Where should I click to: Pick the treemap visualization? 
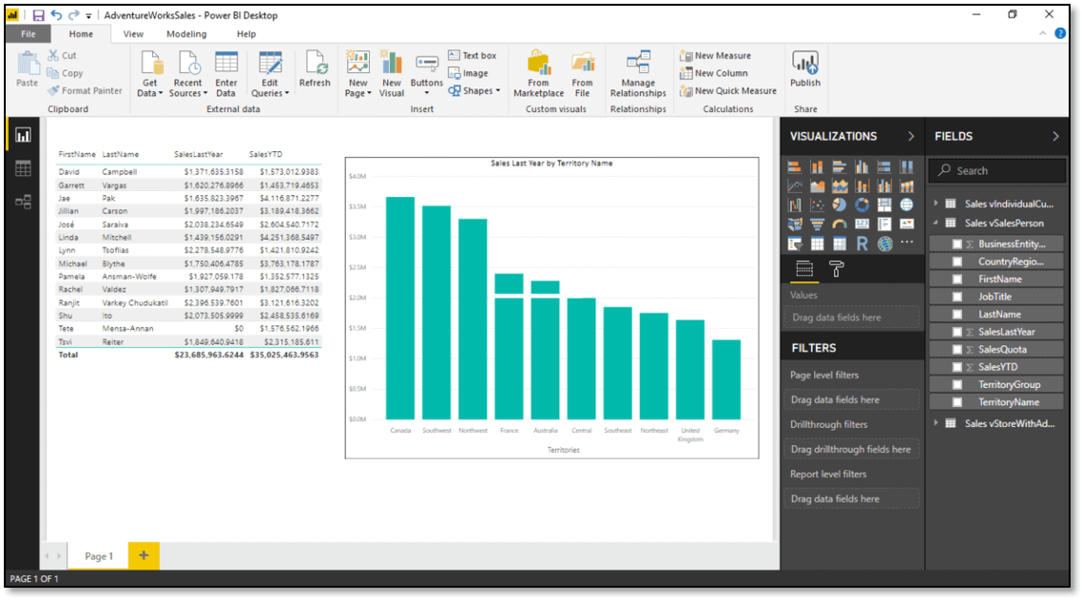[884, 205]
